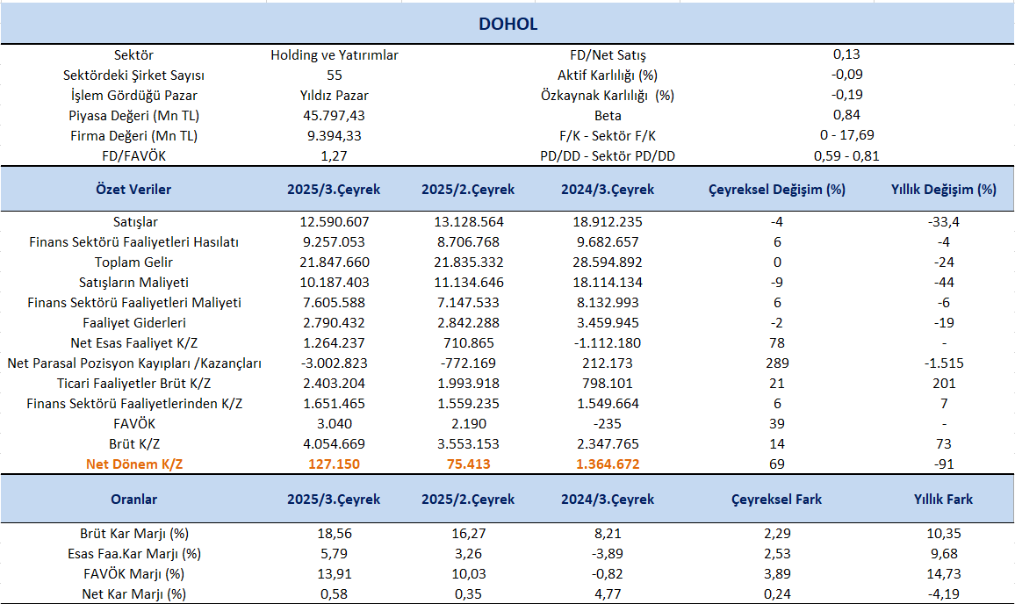Click the DOHOL title header cell
1015x604 pixels.
[507, 24]
